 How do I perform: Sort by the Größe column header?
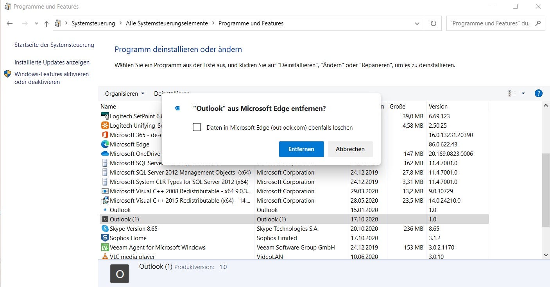398,106
